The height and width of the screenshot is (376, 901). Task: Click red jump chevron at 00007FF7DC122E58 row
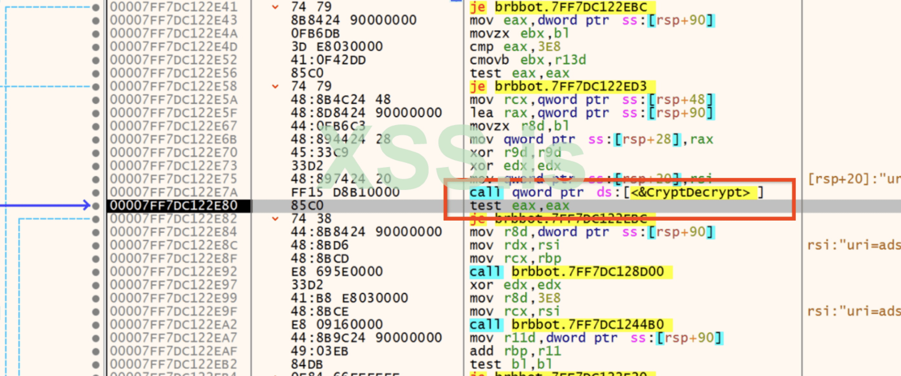pyautogui.click(x=275, y=86)
